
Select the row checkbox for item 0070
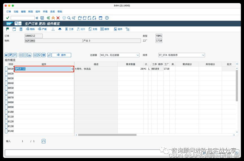[x=6, y=97]
